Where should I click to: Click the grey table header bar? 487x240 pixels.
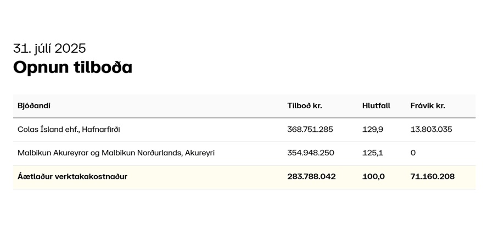(x=244, y=106)
